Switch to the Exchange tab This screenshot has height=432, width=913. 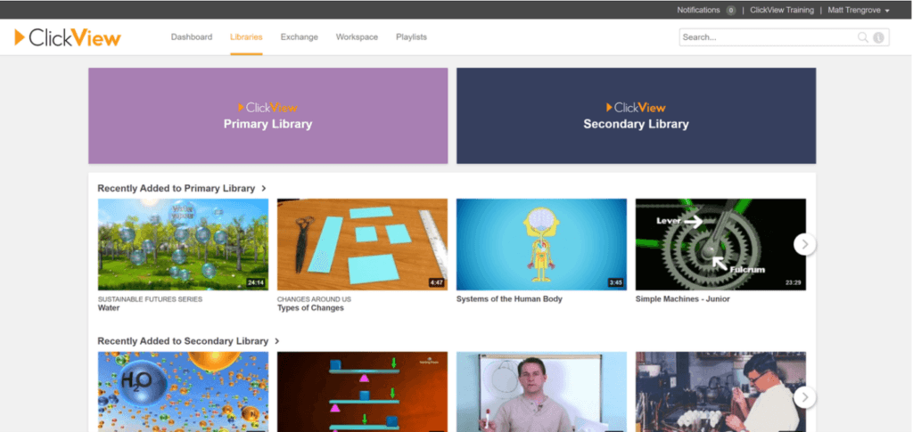point(299,37)
